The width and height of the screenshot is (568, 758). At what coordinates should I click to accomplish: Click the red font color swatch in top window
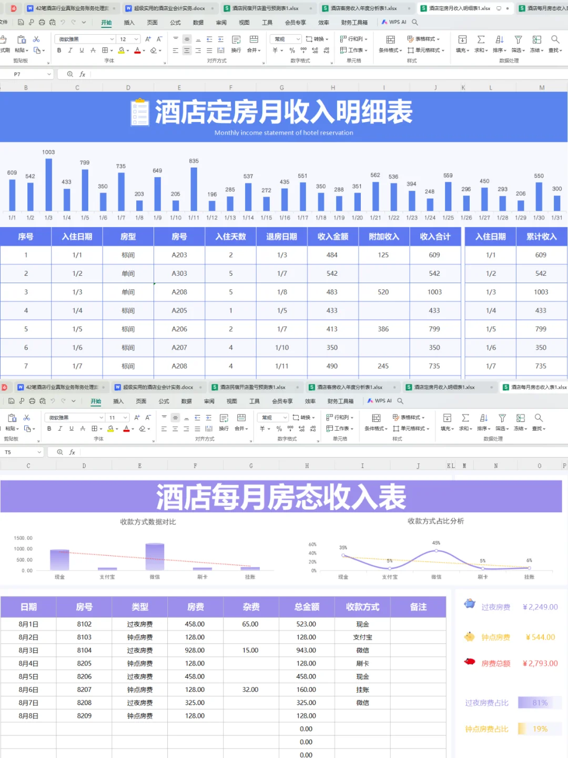click(137, 50)
